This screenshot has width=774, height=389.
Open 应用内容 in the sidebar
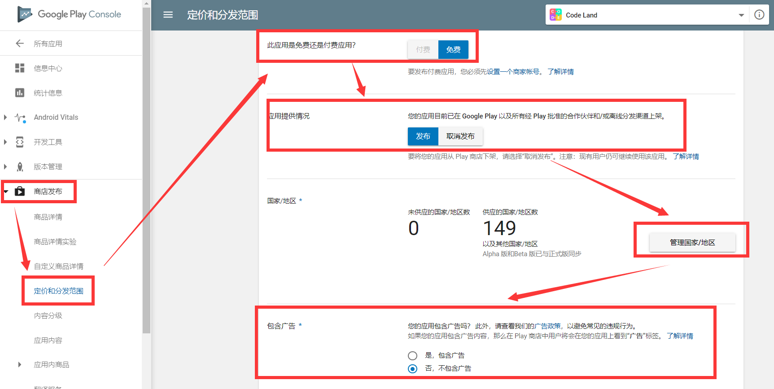tap(48, 341)
